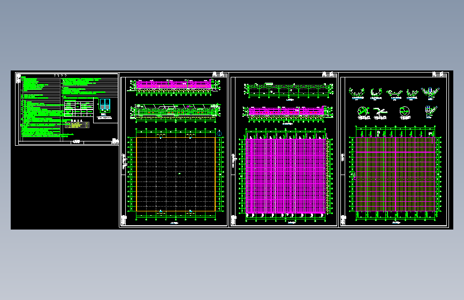Select the cyan door detail drawing
The width and height of the screenshot is (464, 300).
point(104,106)
